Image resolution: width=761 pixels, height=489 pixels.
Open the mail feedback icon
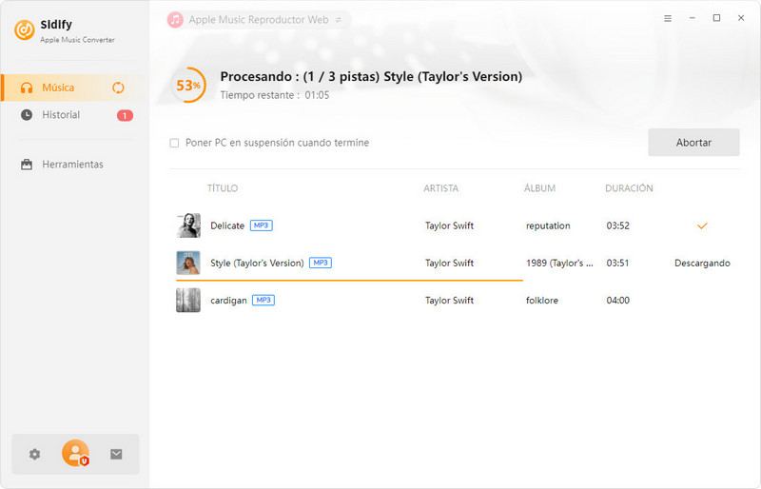(116, 454)
